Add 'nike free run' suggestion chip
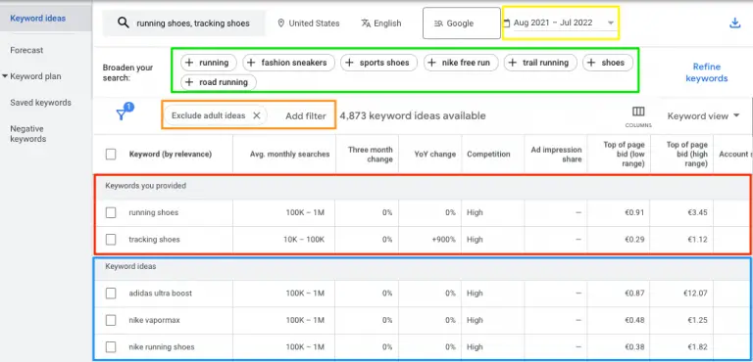753x362 pixels. pyautogui.click(x=461, y=63)
